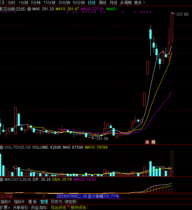The image size is (192, 210).
Task: Select the 周线 weekly chart tab
Action: (103, 3)
